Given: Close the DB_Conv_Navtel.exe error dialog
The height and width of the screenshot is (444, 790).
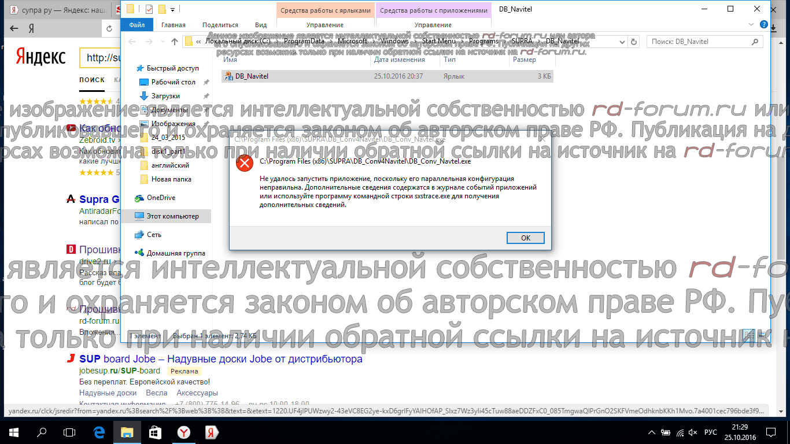Looking at the screenshot, I should point(542,139).
